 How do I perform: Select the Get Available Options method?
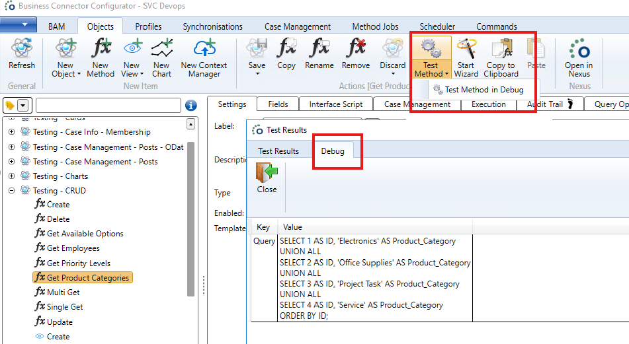click(79, 234)
